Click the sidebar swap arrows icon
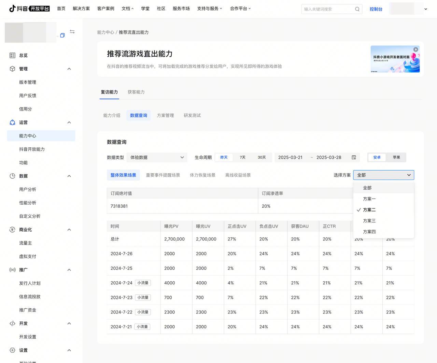The height and width of the screenshot is (363, 437). [72, 32]
